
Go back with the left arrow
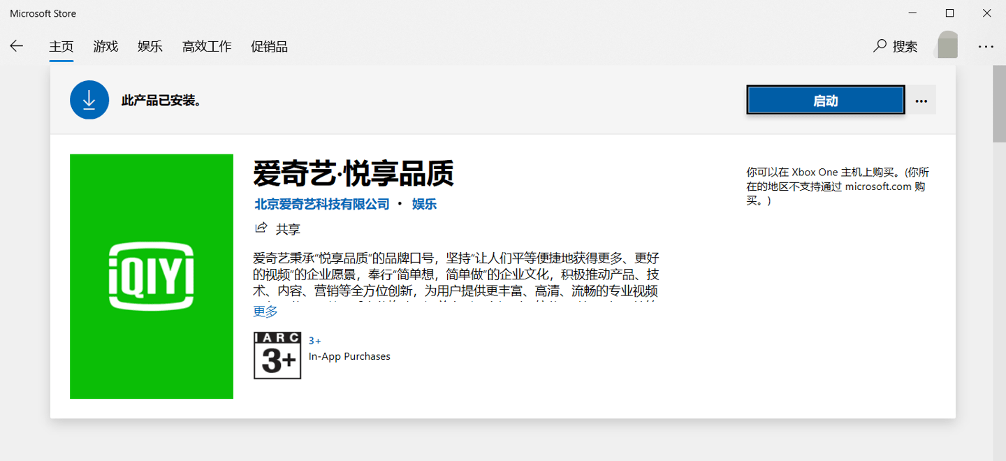coord(16,46)
